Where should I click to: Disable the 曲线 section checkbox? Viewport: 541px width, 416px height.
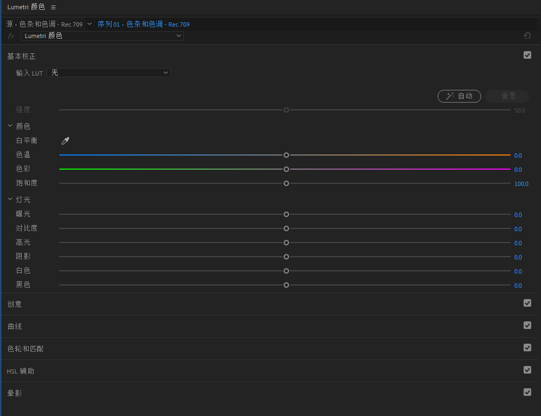point(527,325)
